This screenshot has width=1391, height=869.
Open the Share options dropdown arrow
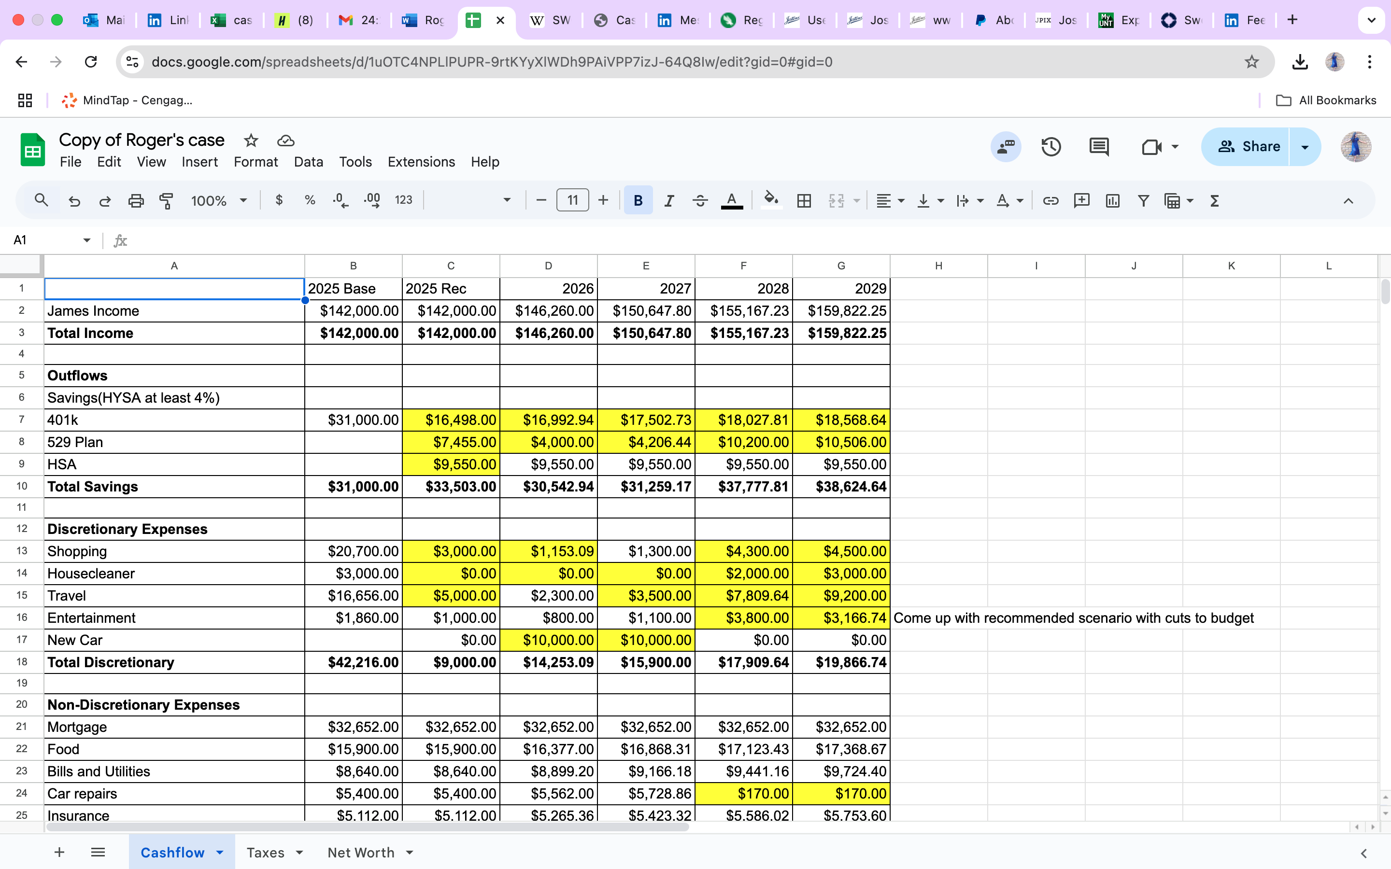tap(1305, 147)
